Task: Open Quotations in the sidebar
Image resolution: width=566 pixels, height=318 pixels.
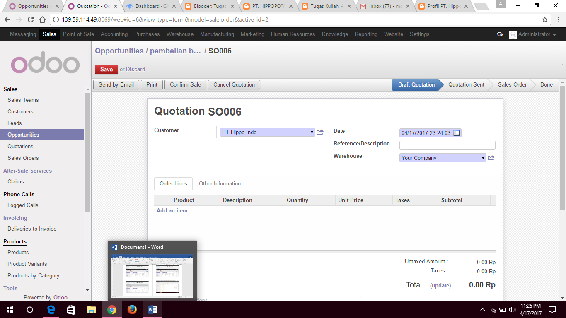Action: (x=20, y=146)
